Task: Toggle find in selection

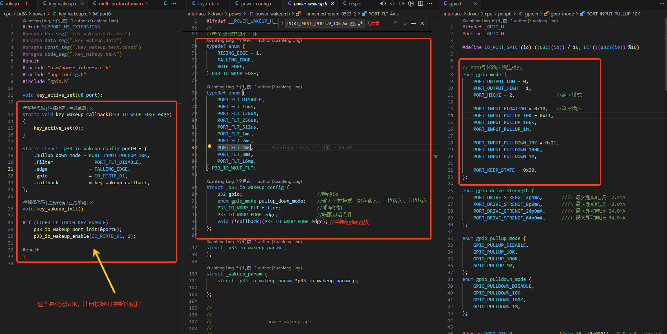Action: point(414,23)
